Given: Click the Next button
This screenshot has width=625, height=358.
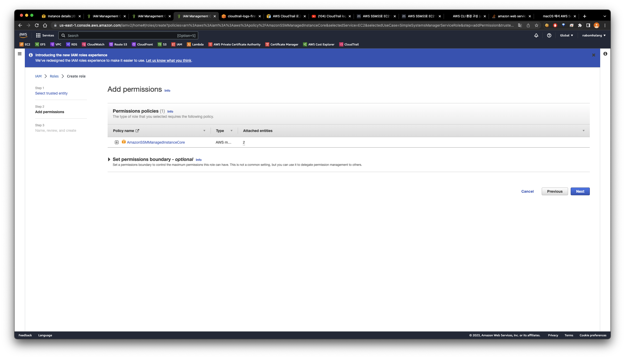Looking at the screenshot, I should tap(580, 191).
